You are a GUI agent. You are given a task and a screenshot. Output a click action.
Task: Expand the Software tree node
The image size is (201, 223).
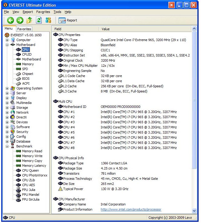pos(7,127)
